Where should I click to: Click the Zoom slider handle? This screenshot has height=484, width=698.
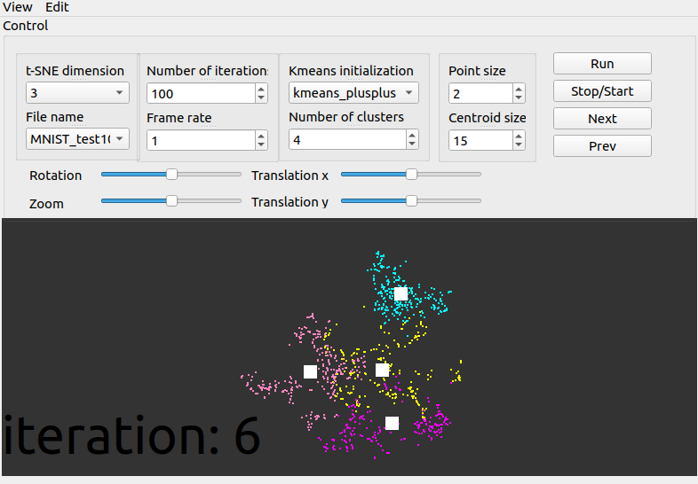[172, 202]
